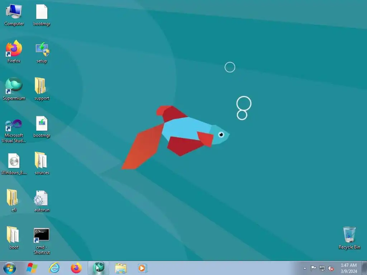The height and width of the screenshot is (275, 367).
Task: Select the boot folder
Action: pos(14,238)
